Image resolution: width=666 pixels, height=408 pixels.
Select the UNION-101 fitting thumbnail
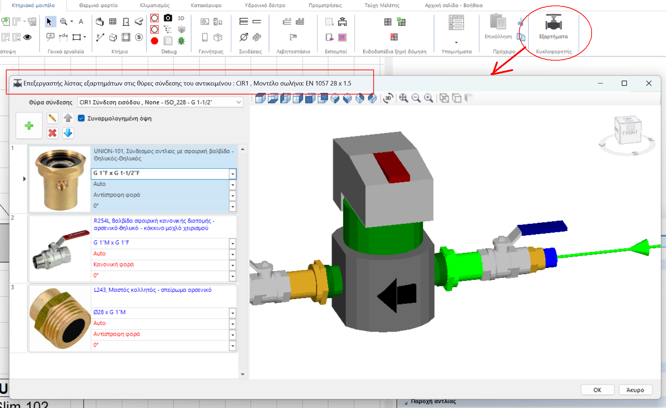60,179
